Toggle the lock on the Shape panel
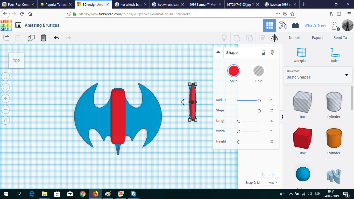Image resolution: width=354 pixels, height=199 pixels. (263, 53)
